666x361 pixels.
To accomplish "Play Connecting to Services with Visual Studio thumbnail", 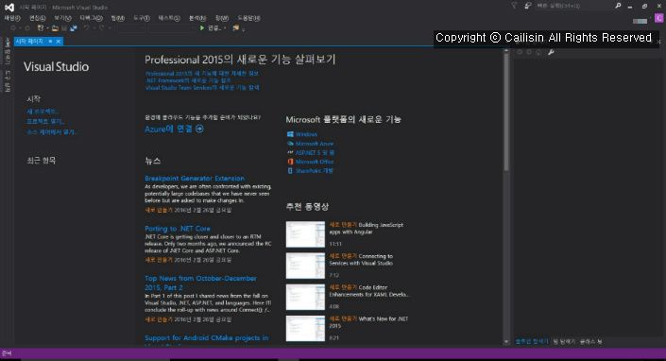I will click(x=305, y=266).
